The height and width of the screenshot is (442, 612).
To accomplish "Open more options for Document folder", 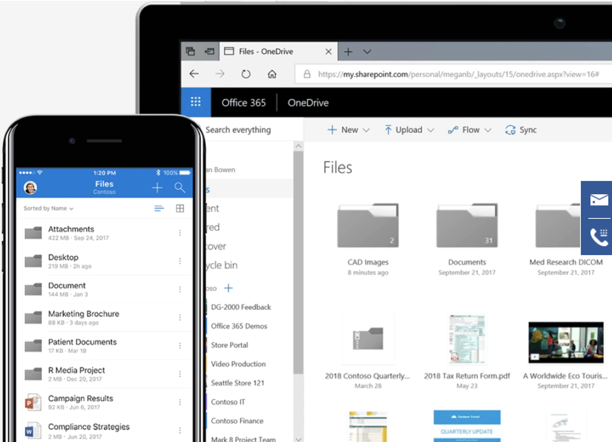I will tap(180, 289).
